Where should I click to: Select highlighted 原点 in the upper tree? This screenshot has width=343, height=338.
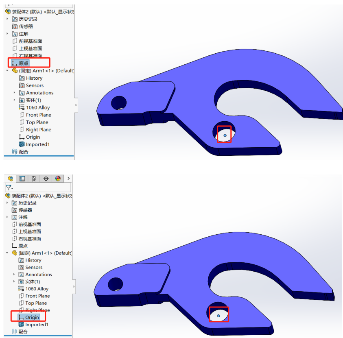pos(24,63)
